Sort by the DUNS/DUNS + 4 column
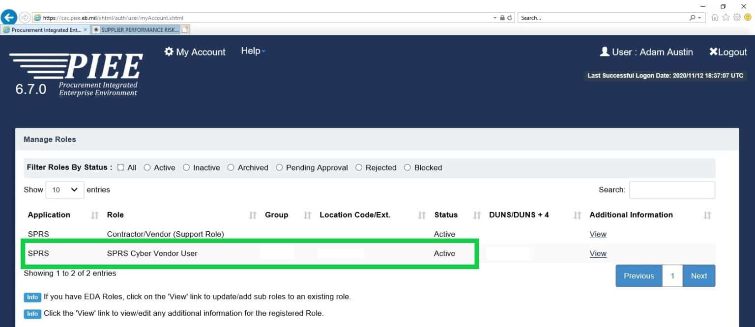Image resolution: width=755 pixels, height=327 pixels. click(x=578, y=215)
